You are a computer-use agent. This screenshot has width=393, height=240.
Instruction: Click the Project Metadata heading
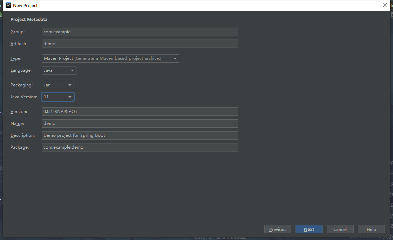point(29,20)
